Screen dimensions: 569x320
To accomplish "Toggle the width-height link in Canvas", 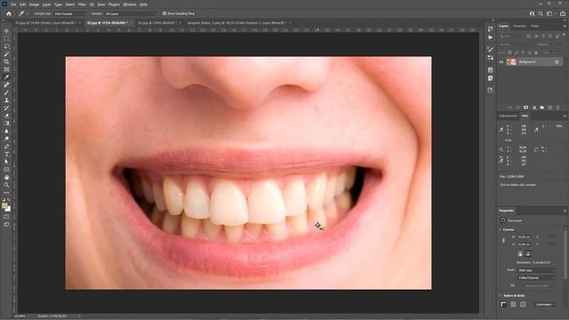I will (x=503, y=241).
